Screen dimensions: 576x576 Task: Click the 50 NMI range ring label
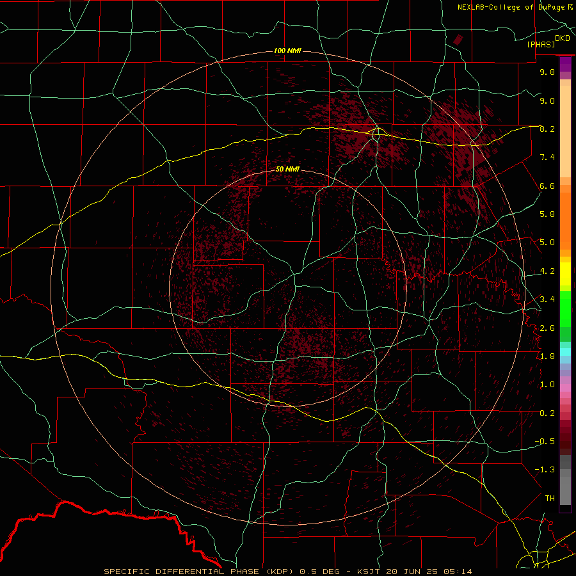[287, 169]
